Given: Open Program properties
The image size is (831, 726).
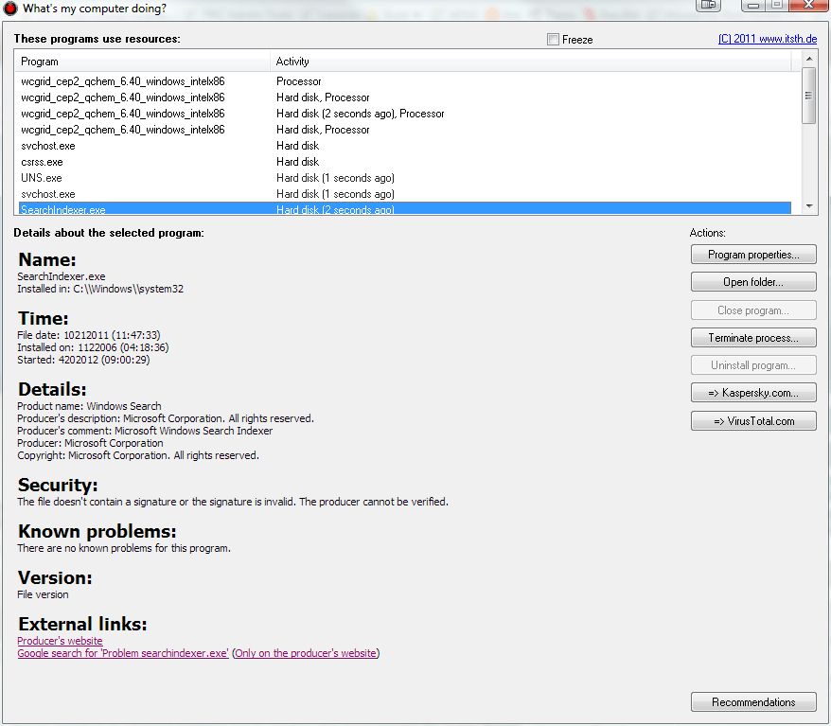Looking at the screenshot, I should [753, 255].
